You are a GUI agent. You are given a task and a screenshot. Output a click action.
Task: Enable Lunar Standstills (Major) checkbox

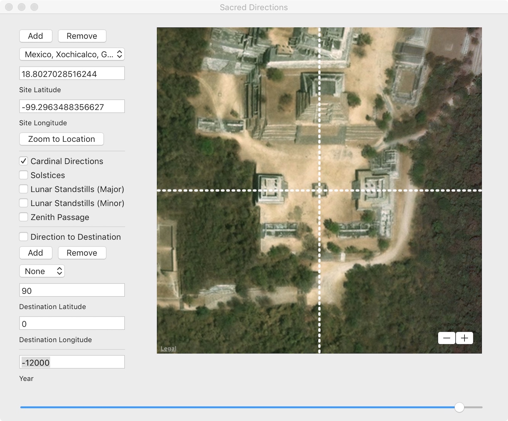point(24,189)
